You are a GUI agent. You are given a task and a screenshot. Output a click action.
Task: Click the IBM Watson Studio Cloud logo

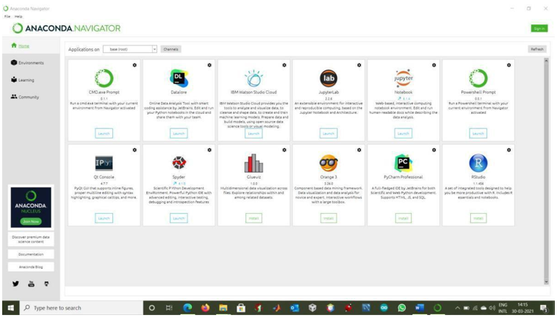[254, 78]
